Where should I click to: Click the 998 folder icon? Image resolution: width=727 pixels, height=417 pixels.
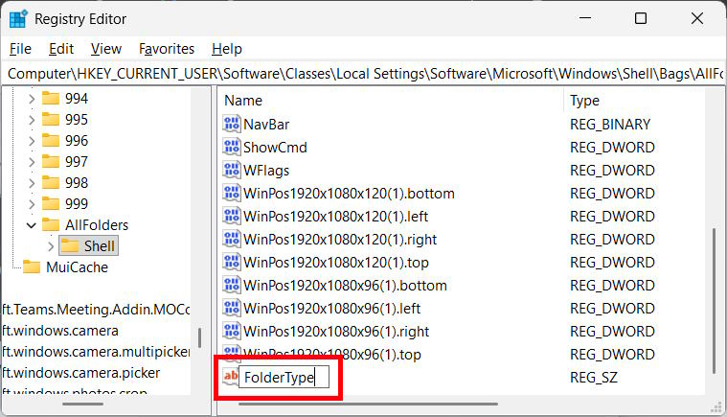(51, 183)
